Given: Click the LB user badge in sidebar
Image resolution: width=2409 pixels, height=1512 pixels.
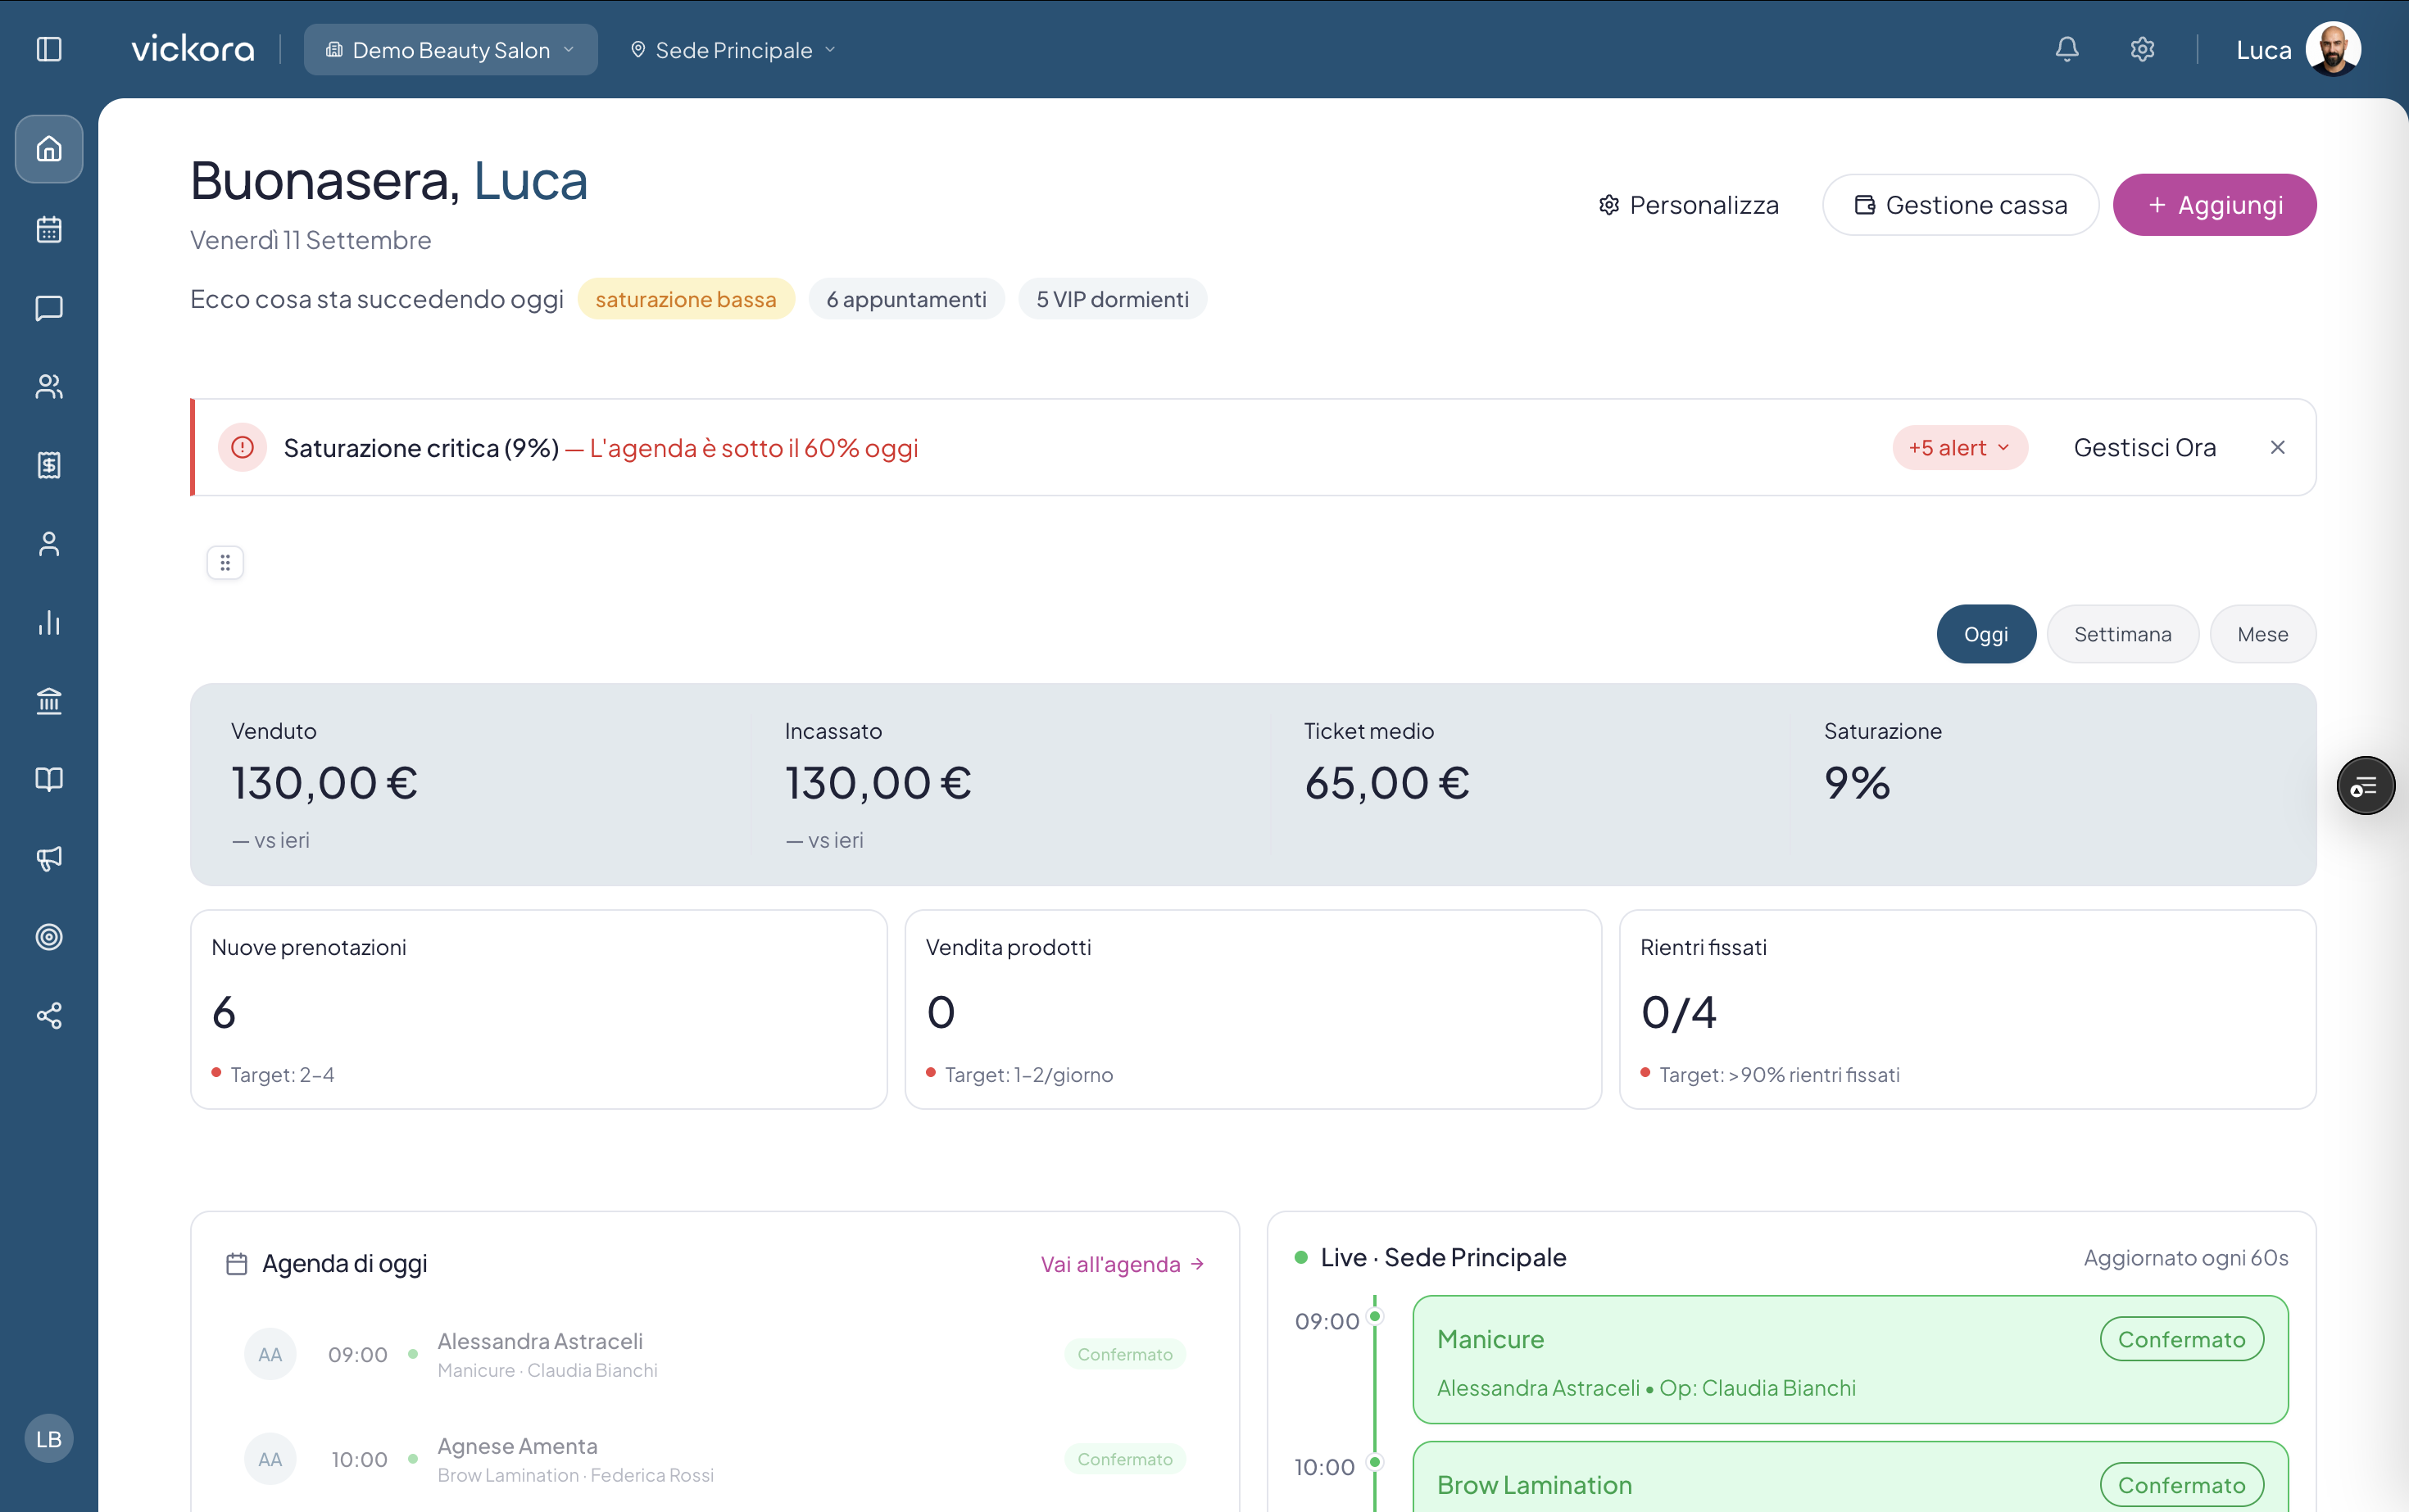Looking at the screenshot, I should (x=49, y=1438).
